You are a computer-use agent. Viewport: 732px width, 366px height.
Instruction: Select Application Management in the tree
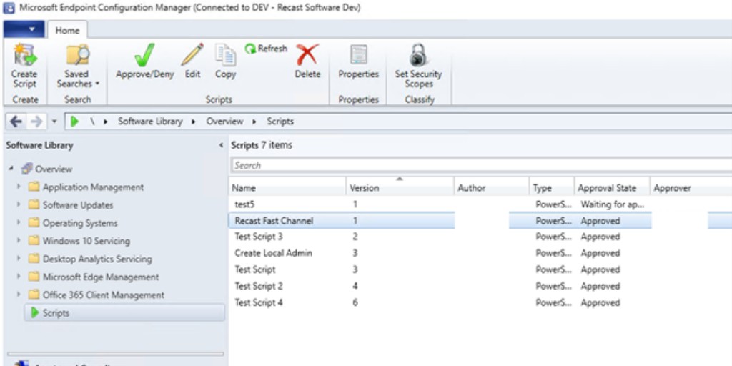94,187
